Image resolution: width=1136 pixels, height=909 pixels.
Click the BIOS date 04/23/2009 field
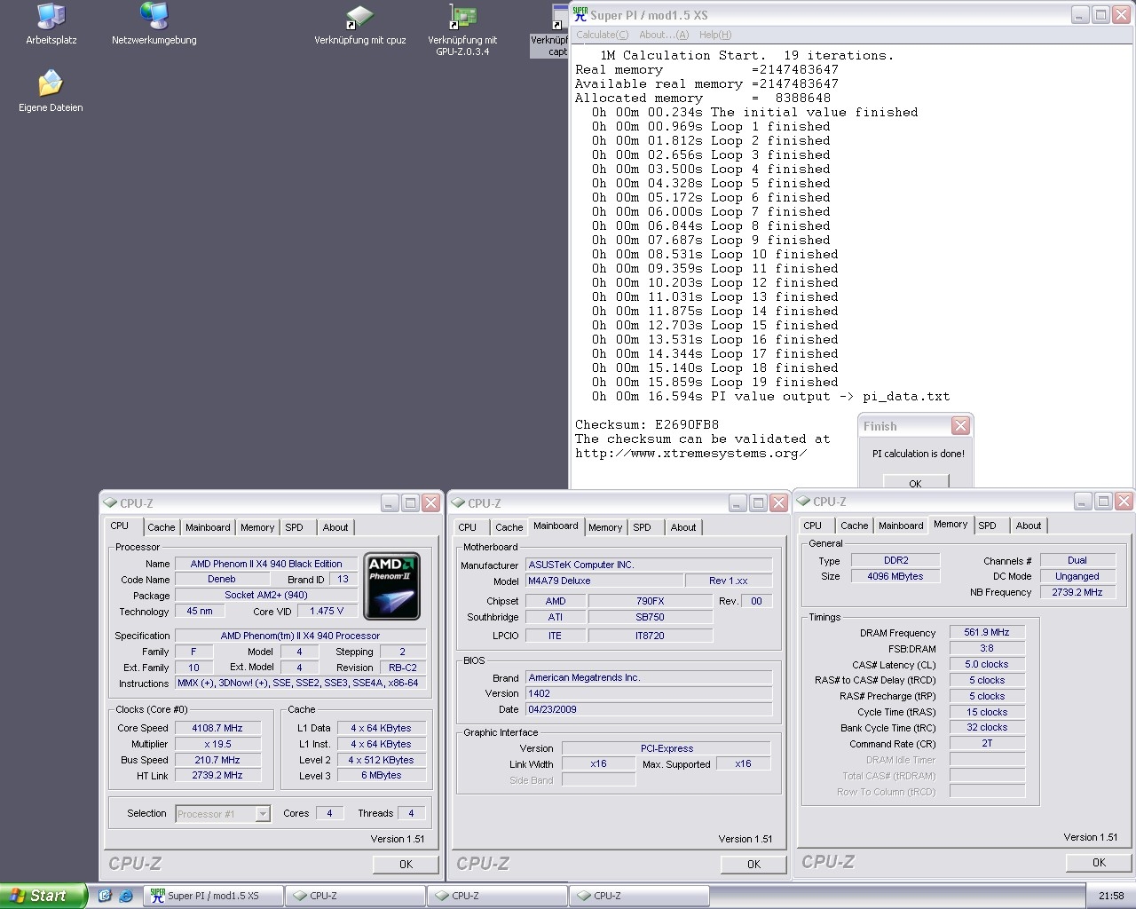tap(649, 709)
